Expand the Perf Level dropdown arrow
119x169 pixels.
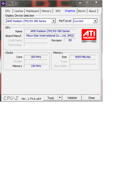click(95, 21)
